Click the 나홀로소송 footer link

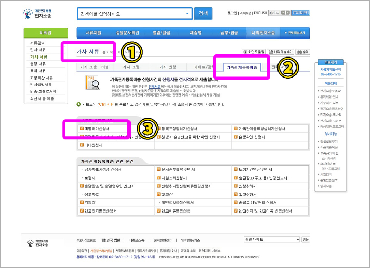[136, 240]
